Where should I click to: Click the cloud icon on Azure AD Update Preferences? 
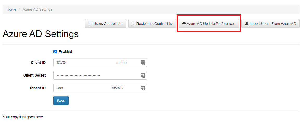pyautogui.click(x=184, y=23)
